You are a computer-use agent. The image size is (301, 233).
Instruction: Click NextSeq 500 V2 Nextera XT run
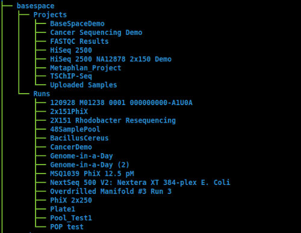click(140, 183)
